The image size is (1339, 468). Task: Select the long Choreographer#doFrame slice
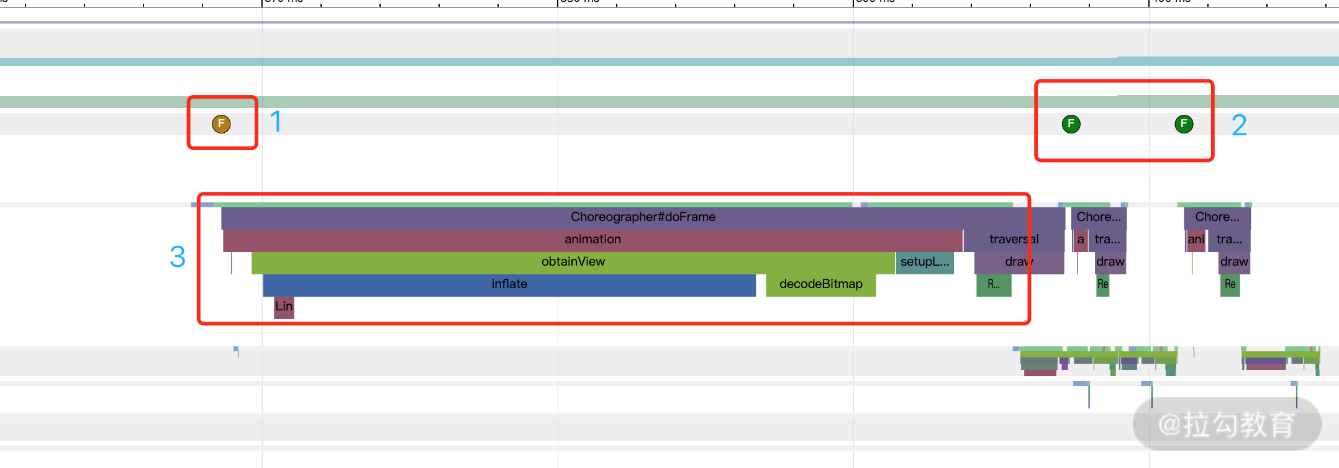click(643, 217)
